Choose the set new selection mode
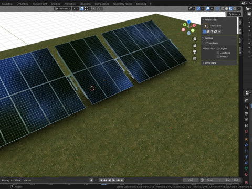 tap(204, 31)
